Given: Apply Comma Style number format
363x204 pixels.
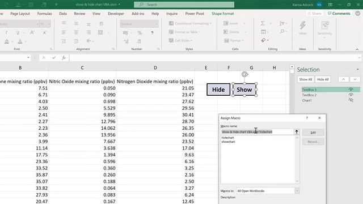Looking at the screenshot, I should 152,33.
